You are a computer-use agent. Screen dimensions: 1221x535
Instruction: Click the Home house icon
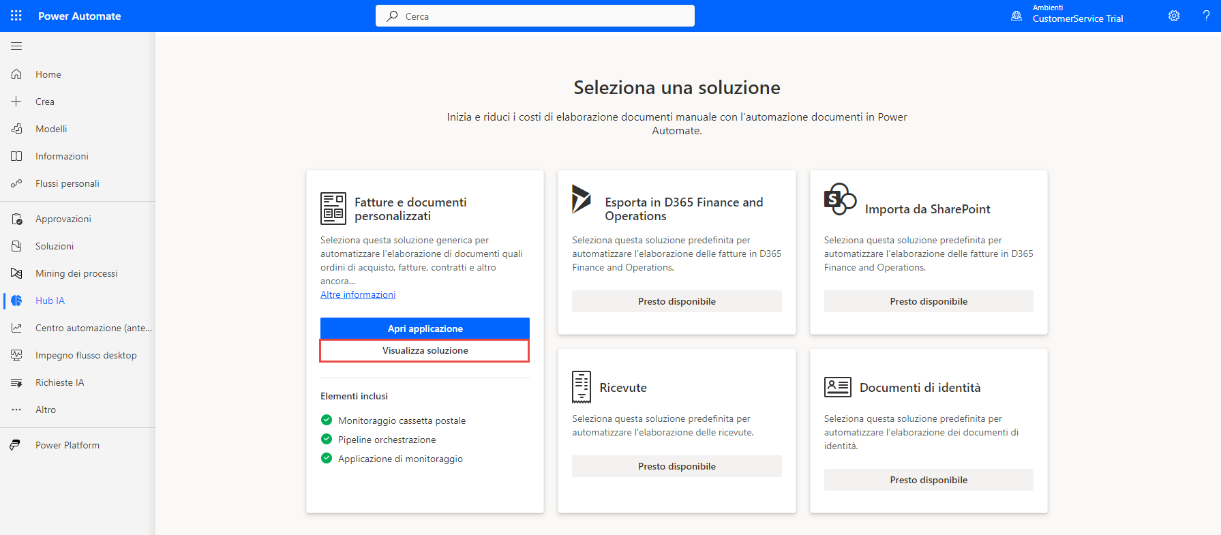coord(16,74)
